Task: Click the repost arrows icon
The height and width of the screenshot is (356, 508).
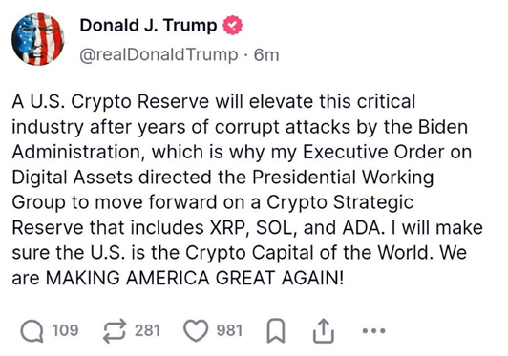Action: click(115, 331)
